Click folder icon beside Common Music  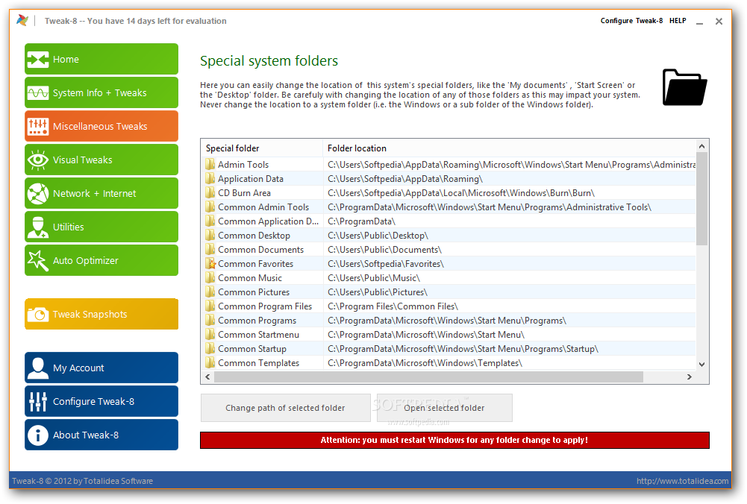(210, 278)
